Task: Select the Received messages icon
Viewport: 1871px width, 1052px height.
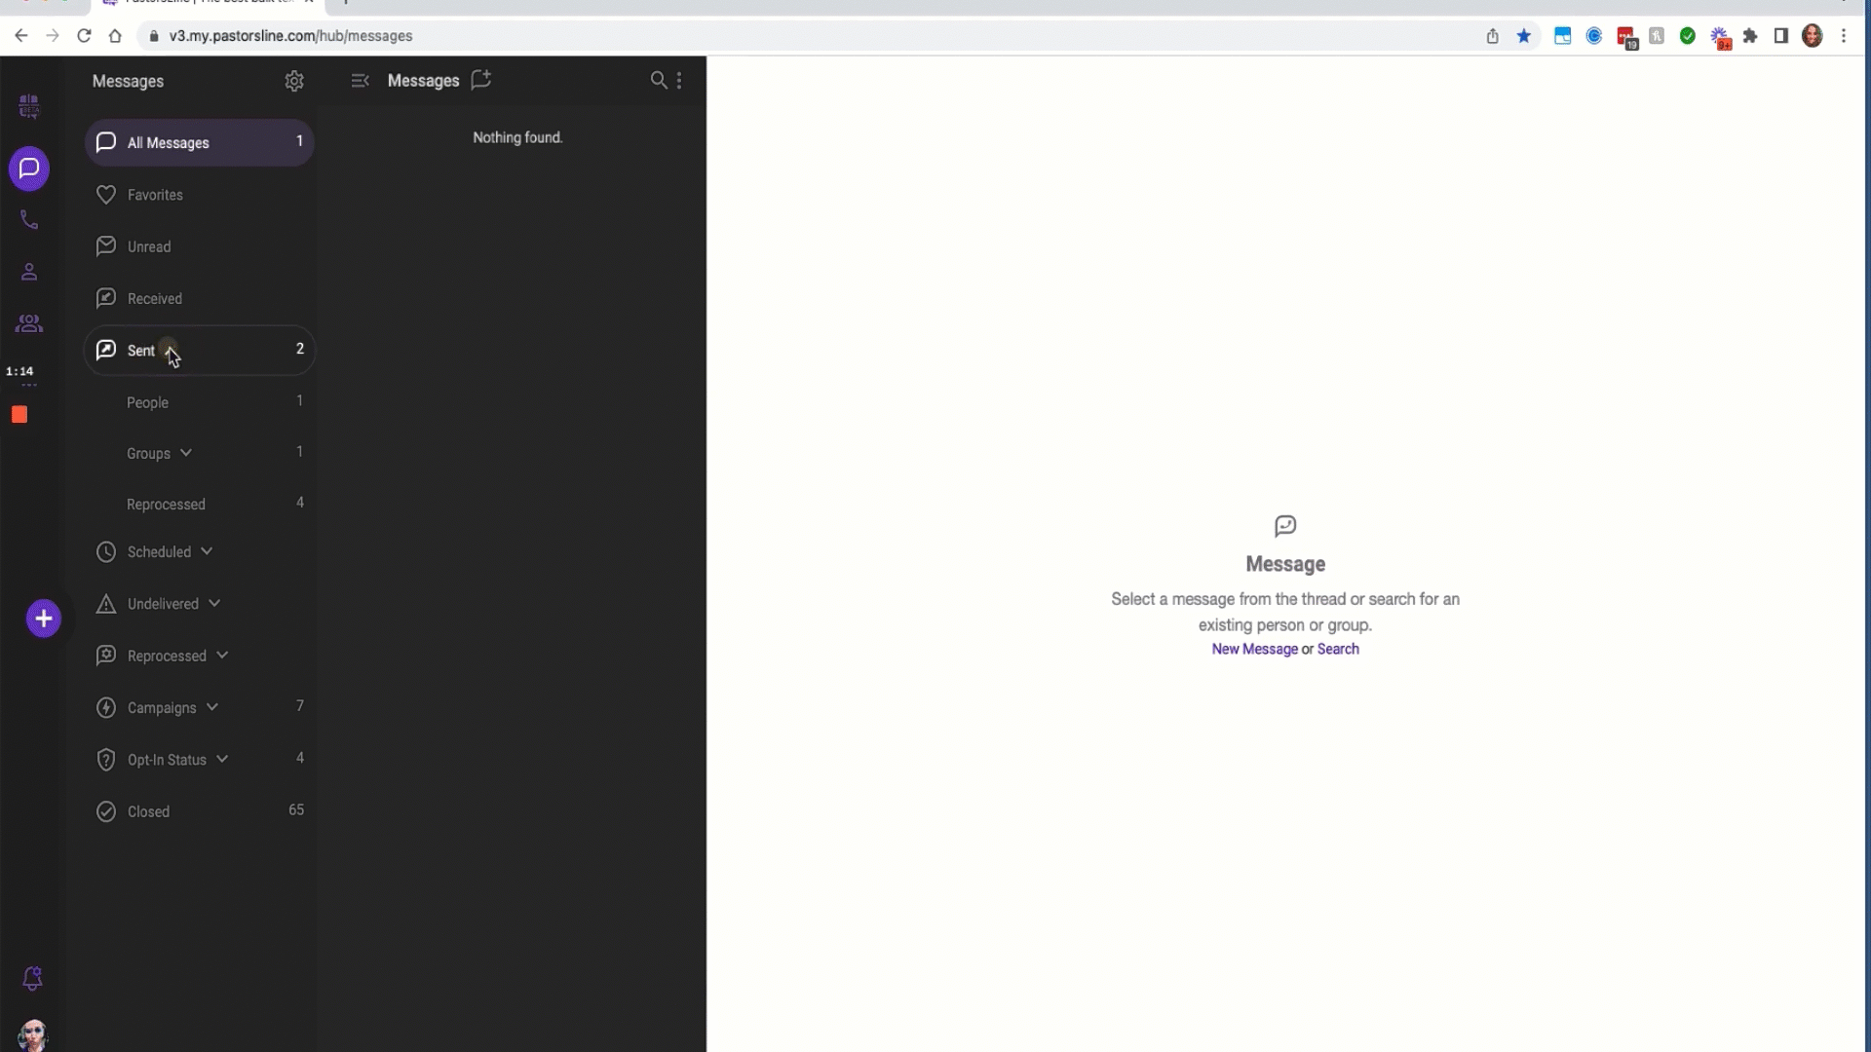Action: tap(105, 298)
